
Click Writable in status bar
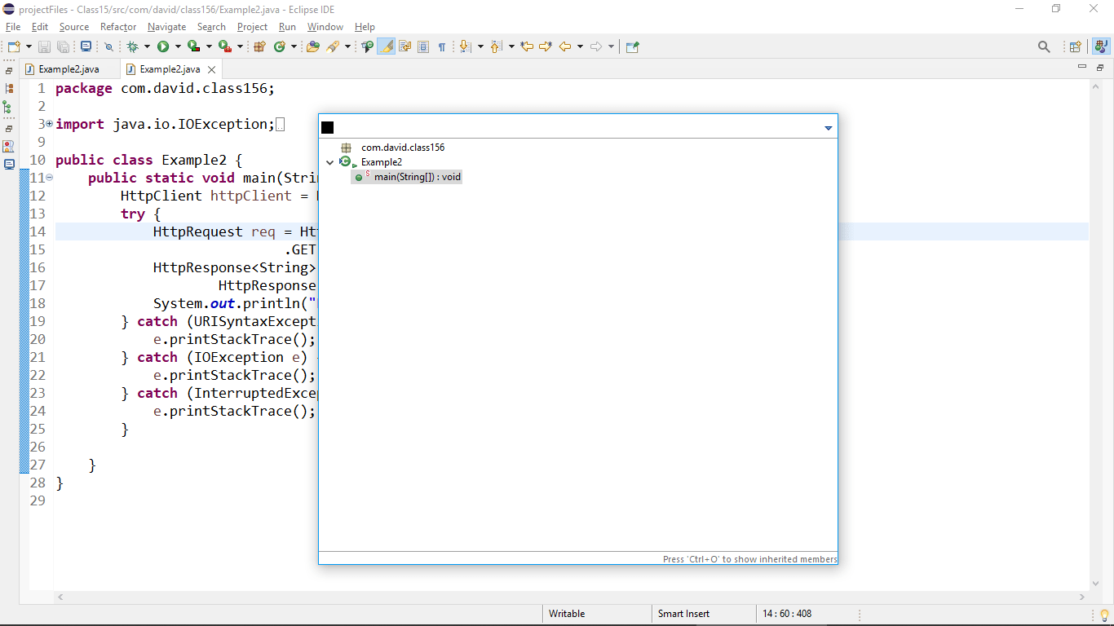pyautogui.click(x=567, y=614)
